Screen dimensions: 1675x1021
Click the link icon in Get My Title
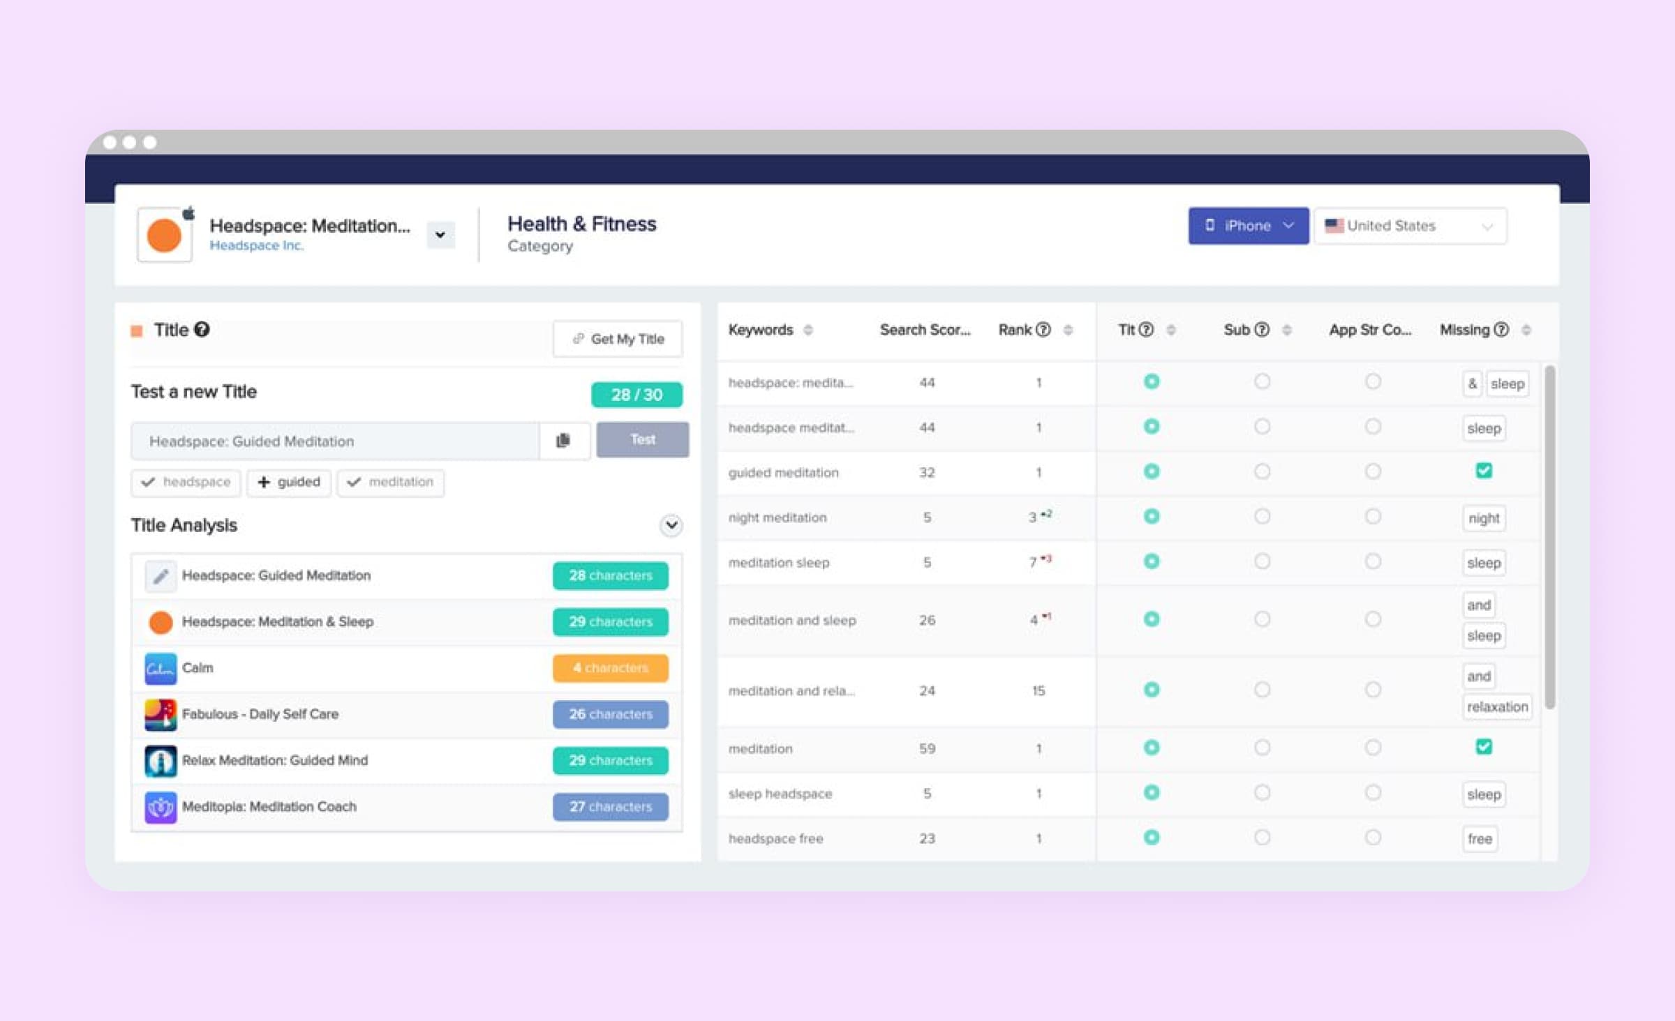pyautogui.click(x=578, y=339)
